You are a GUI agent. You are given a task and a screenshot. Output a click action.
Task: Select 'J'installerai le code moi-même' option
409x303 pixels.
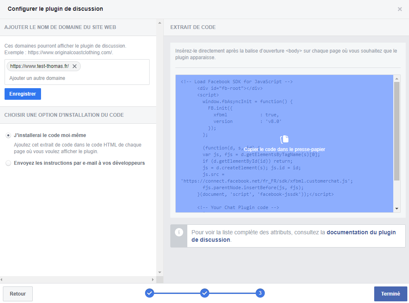8,135
